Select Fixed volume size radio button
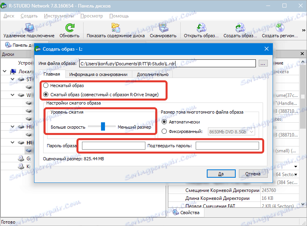 click(164, 131)
